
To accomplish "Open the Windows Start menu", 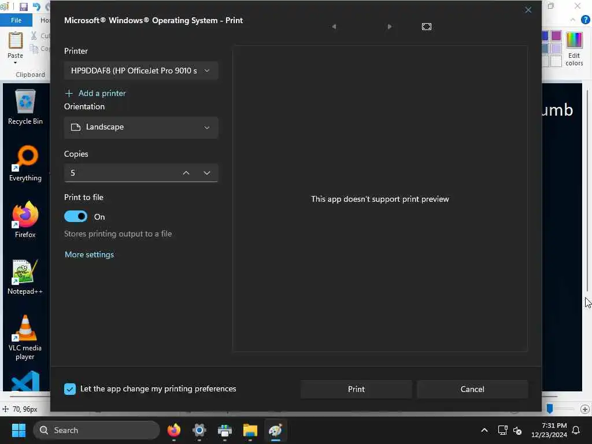I will tap(18, 430).
